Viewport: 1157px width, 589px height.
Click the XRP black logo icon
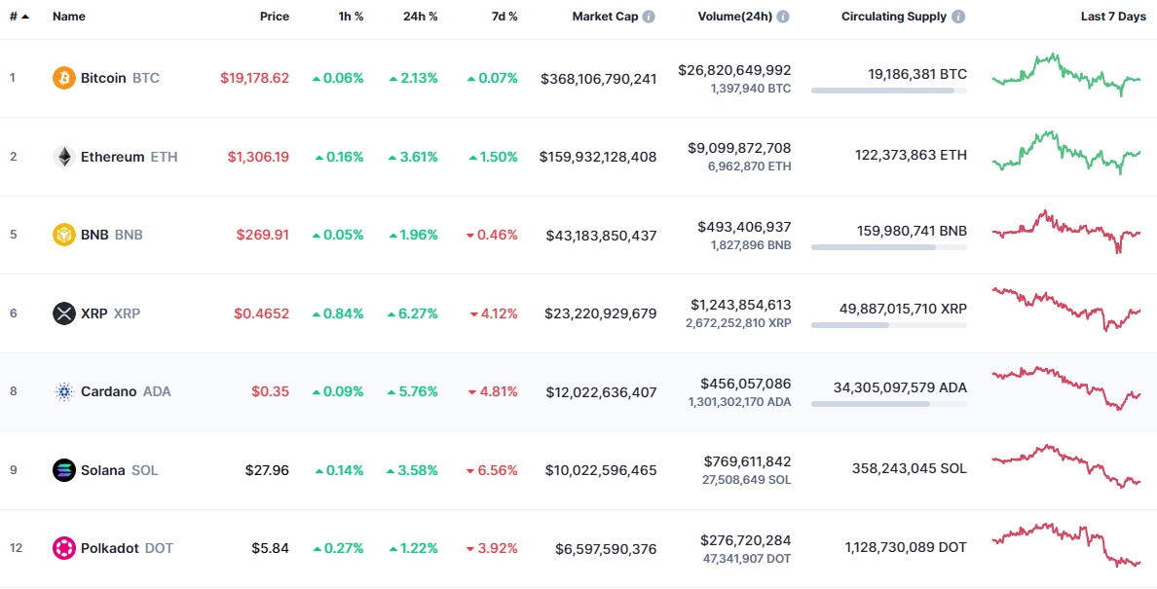(64, 313)
